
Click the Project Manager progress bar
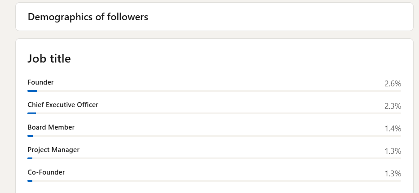214,158
